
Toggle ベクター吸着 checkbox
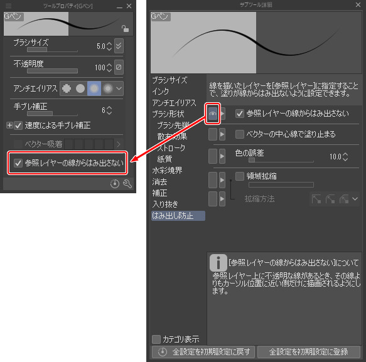pyautogui.click(x=18, y=144)
